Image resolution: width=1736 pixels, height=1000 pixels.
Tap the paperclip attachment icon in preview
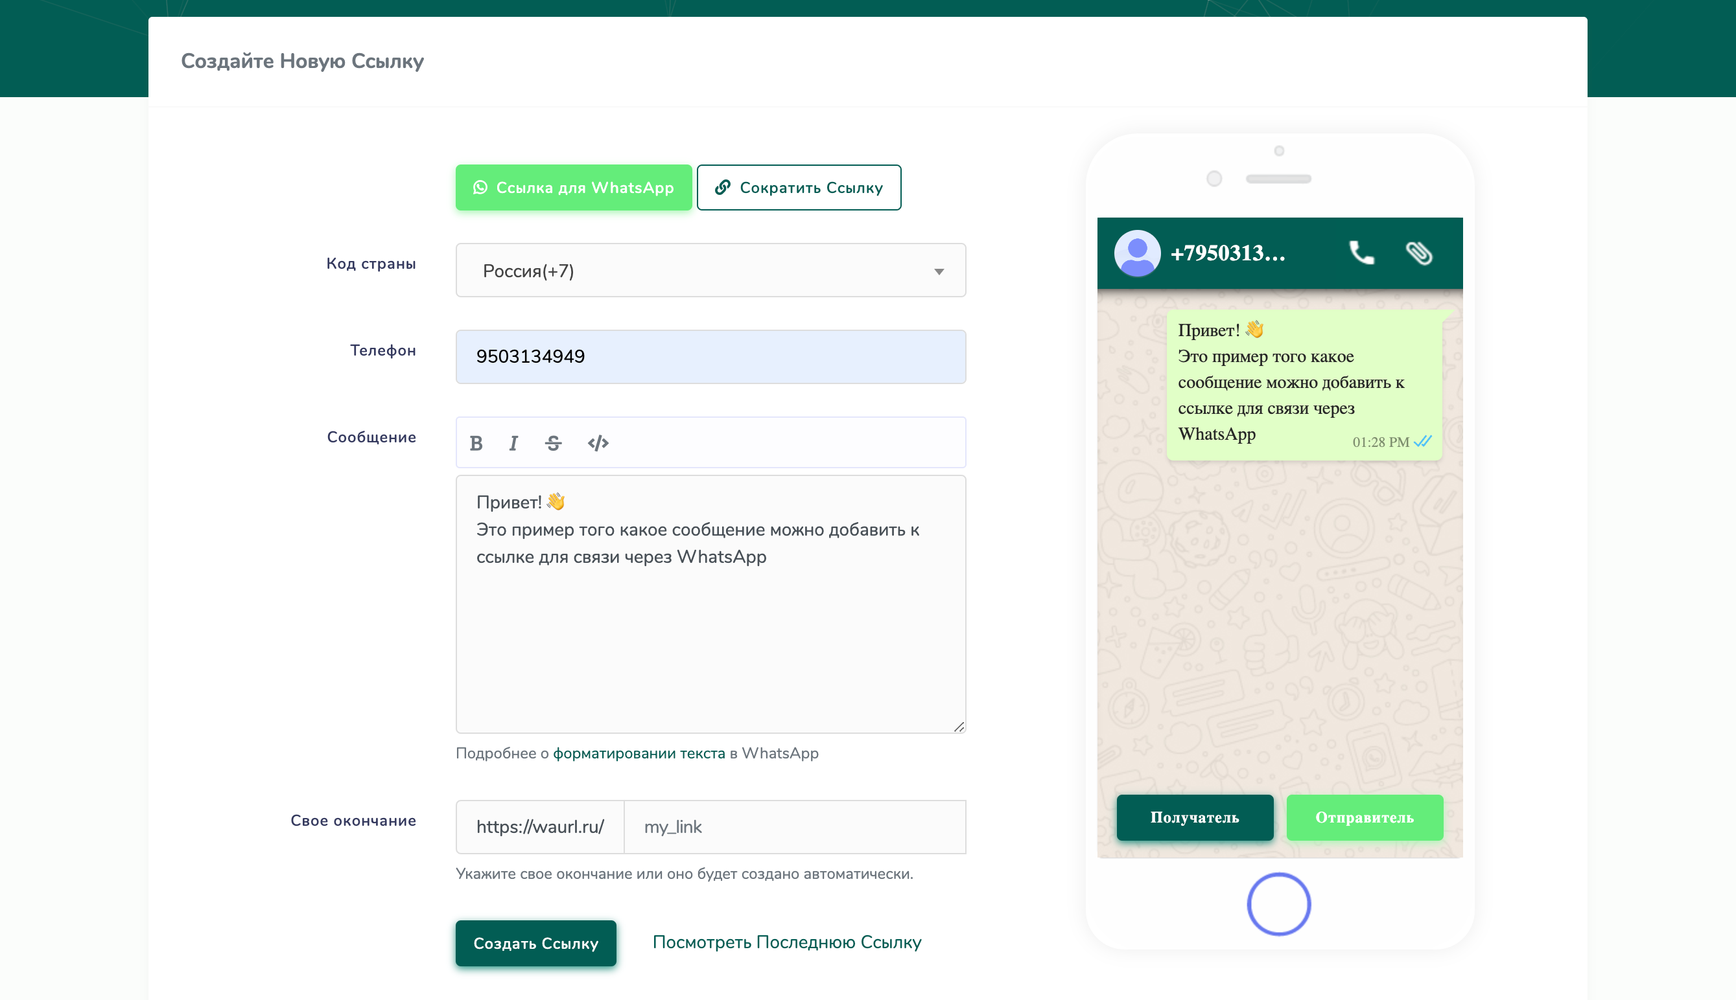click(x=1418, y=253)
